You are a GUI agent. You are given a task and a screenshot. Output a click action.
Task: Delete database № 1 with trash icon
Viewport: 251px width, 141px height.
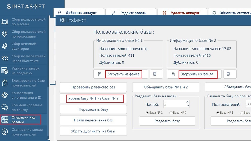click(x=155, y=74)
